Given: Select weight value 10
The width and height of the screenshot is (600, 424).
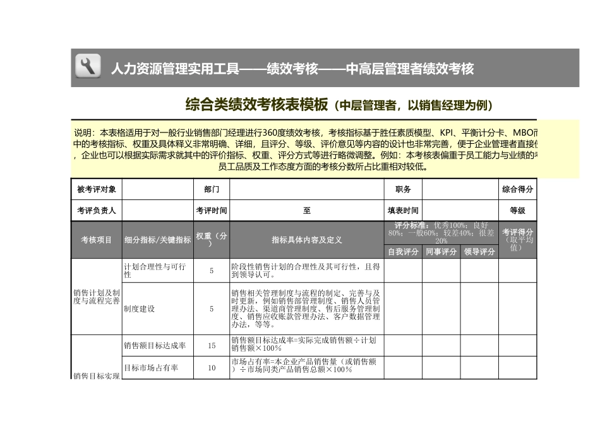Looking at the screenshot, I should [212, 367].
